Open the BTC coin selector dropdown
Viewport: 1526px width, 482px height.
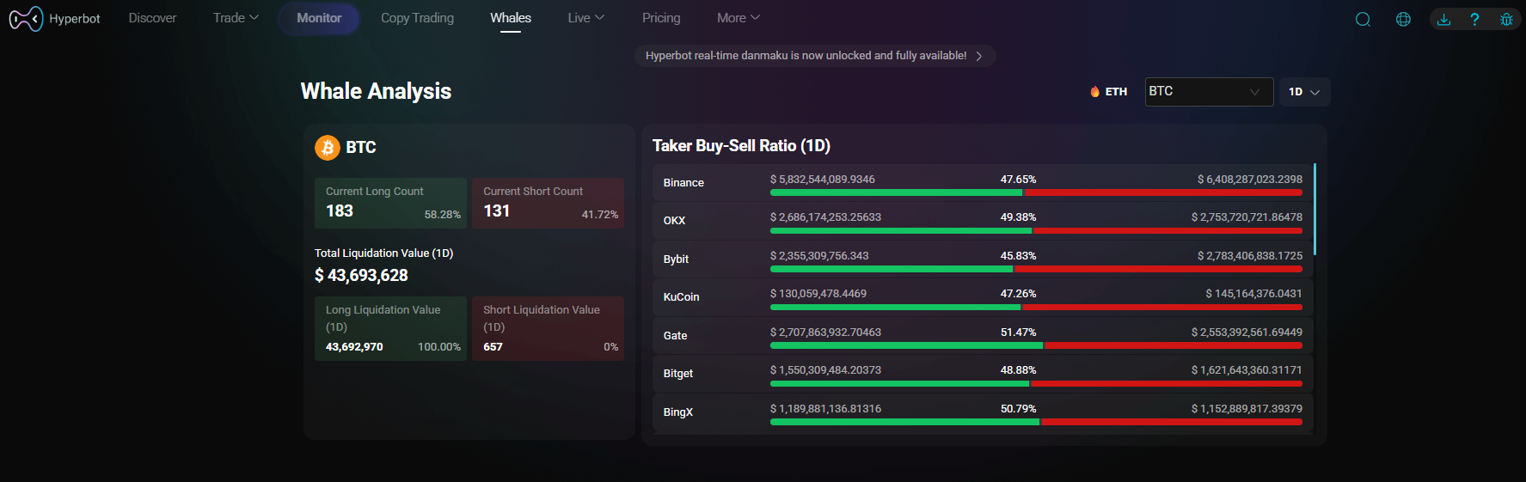tap(1208, 92)
